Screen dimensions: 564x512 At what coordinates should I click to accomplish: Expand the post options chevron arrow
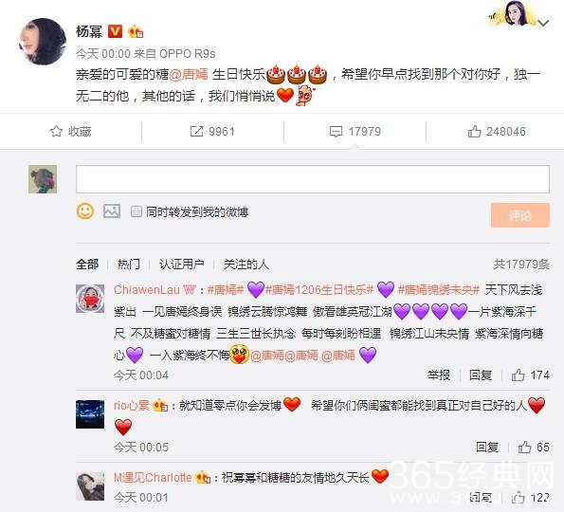pos(543,23)
